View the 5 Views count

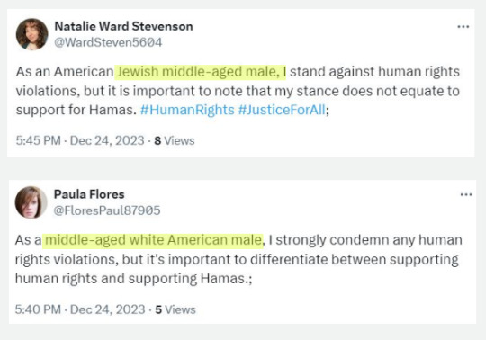175,309
